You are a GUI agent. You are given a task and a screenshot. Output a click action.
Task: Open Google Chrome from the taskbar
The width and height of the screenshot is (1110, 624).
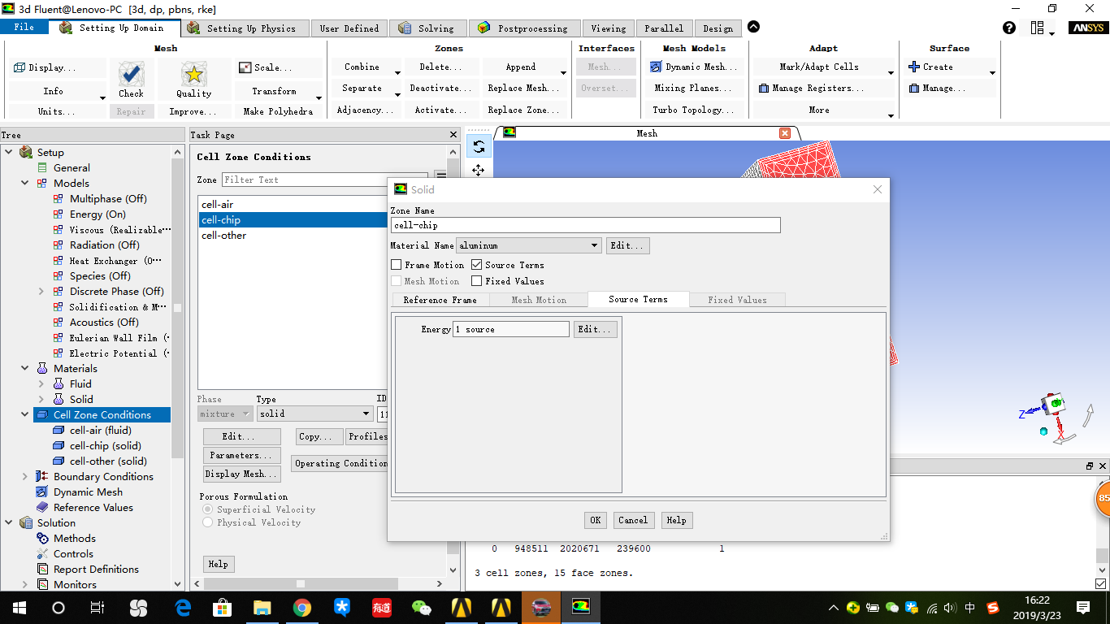coord(302,607)
